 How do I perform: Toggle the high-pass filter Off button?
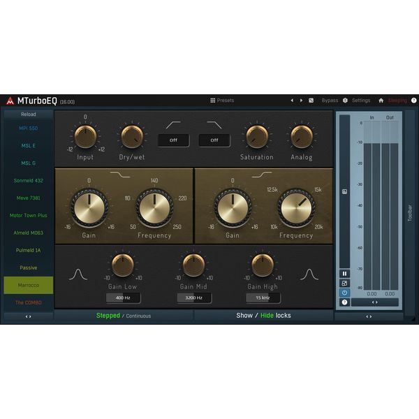tap(173, 140)
